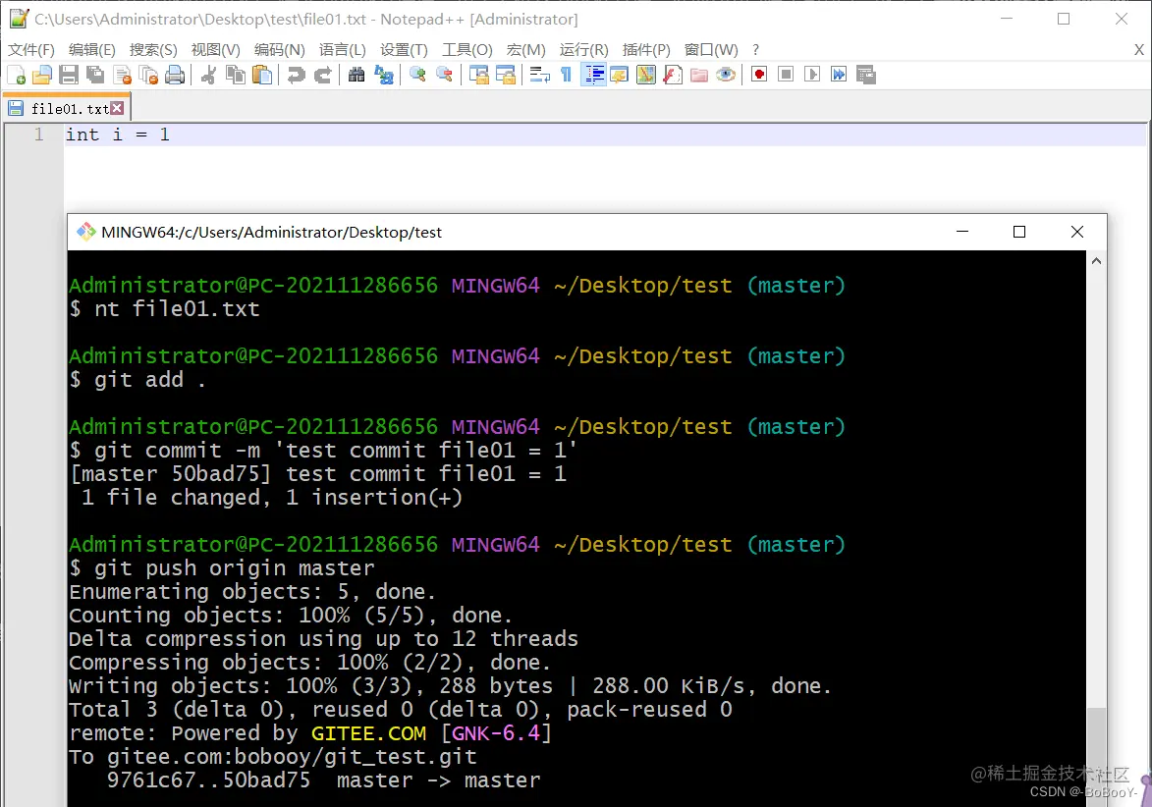Click the yellow 'GITEE.COM' text in the terminal
Viewport: 1152px width, 807px height.
(x=369, y=732)
